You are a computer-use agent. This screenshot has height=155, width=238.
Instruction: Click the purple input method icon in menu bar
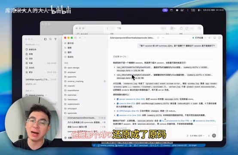(x=165, y=10)
